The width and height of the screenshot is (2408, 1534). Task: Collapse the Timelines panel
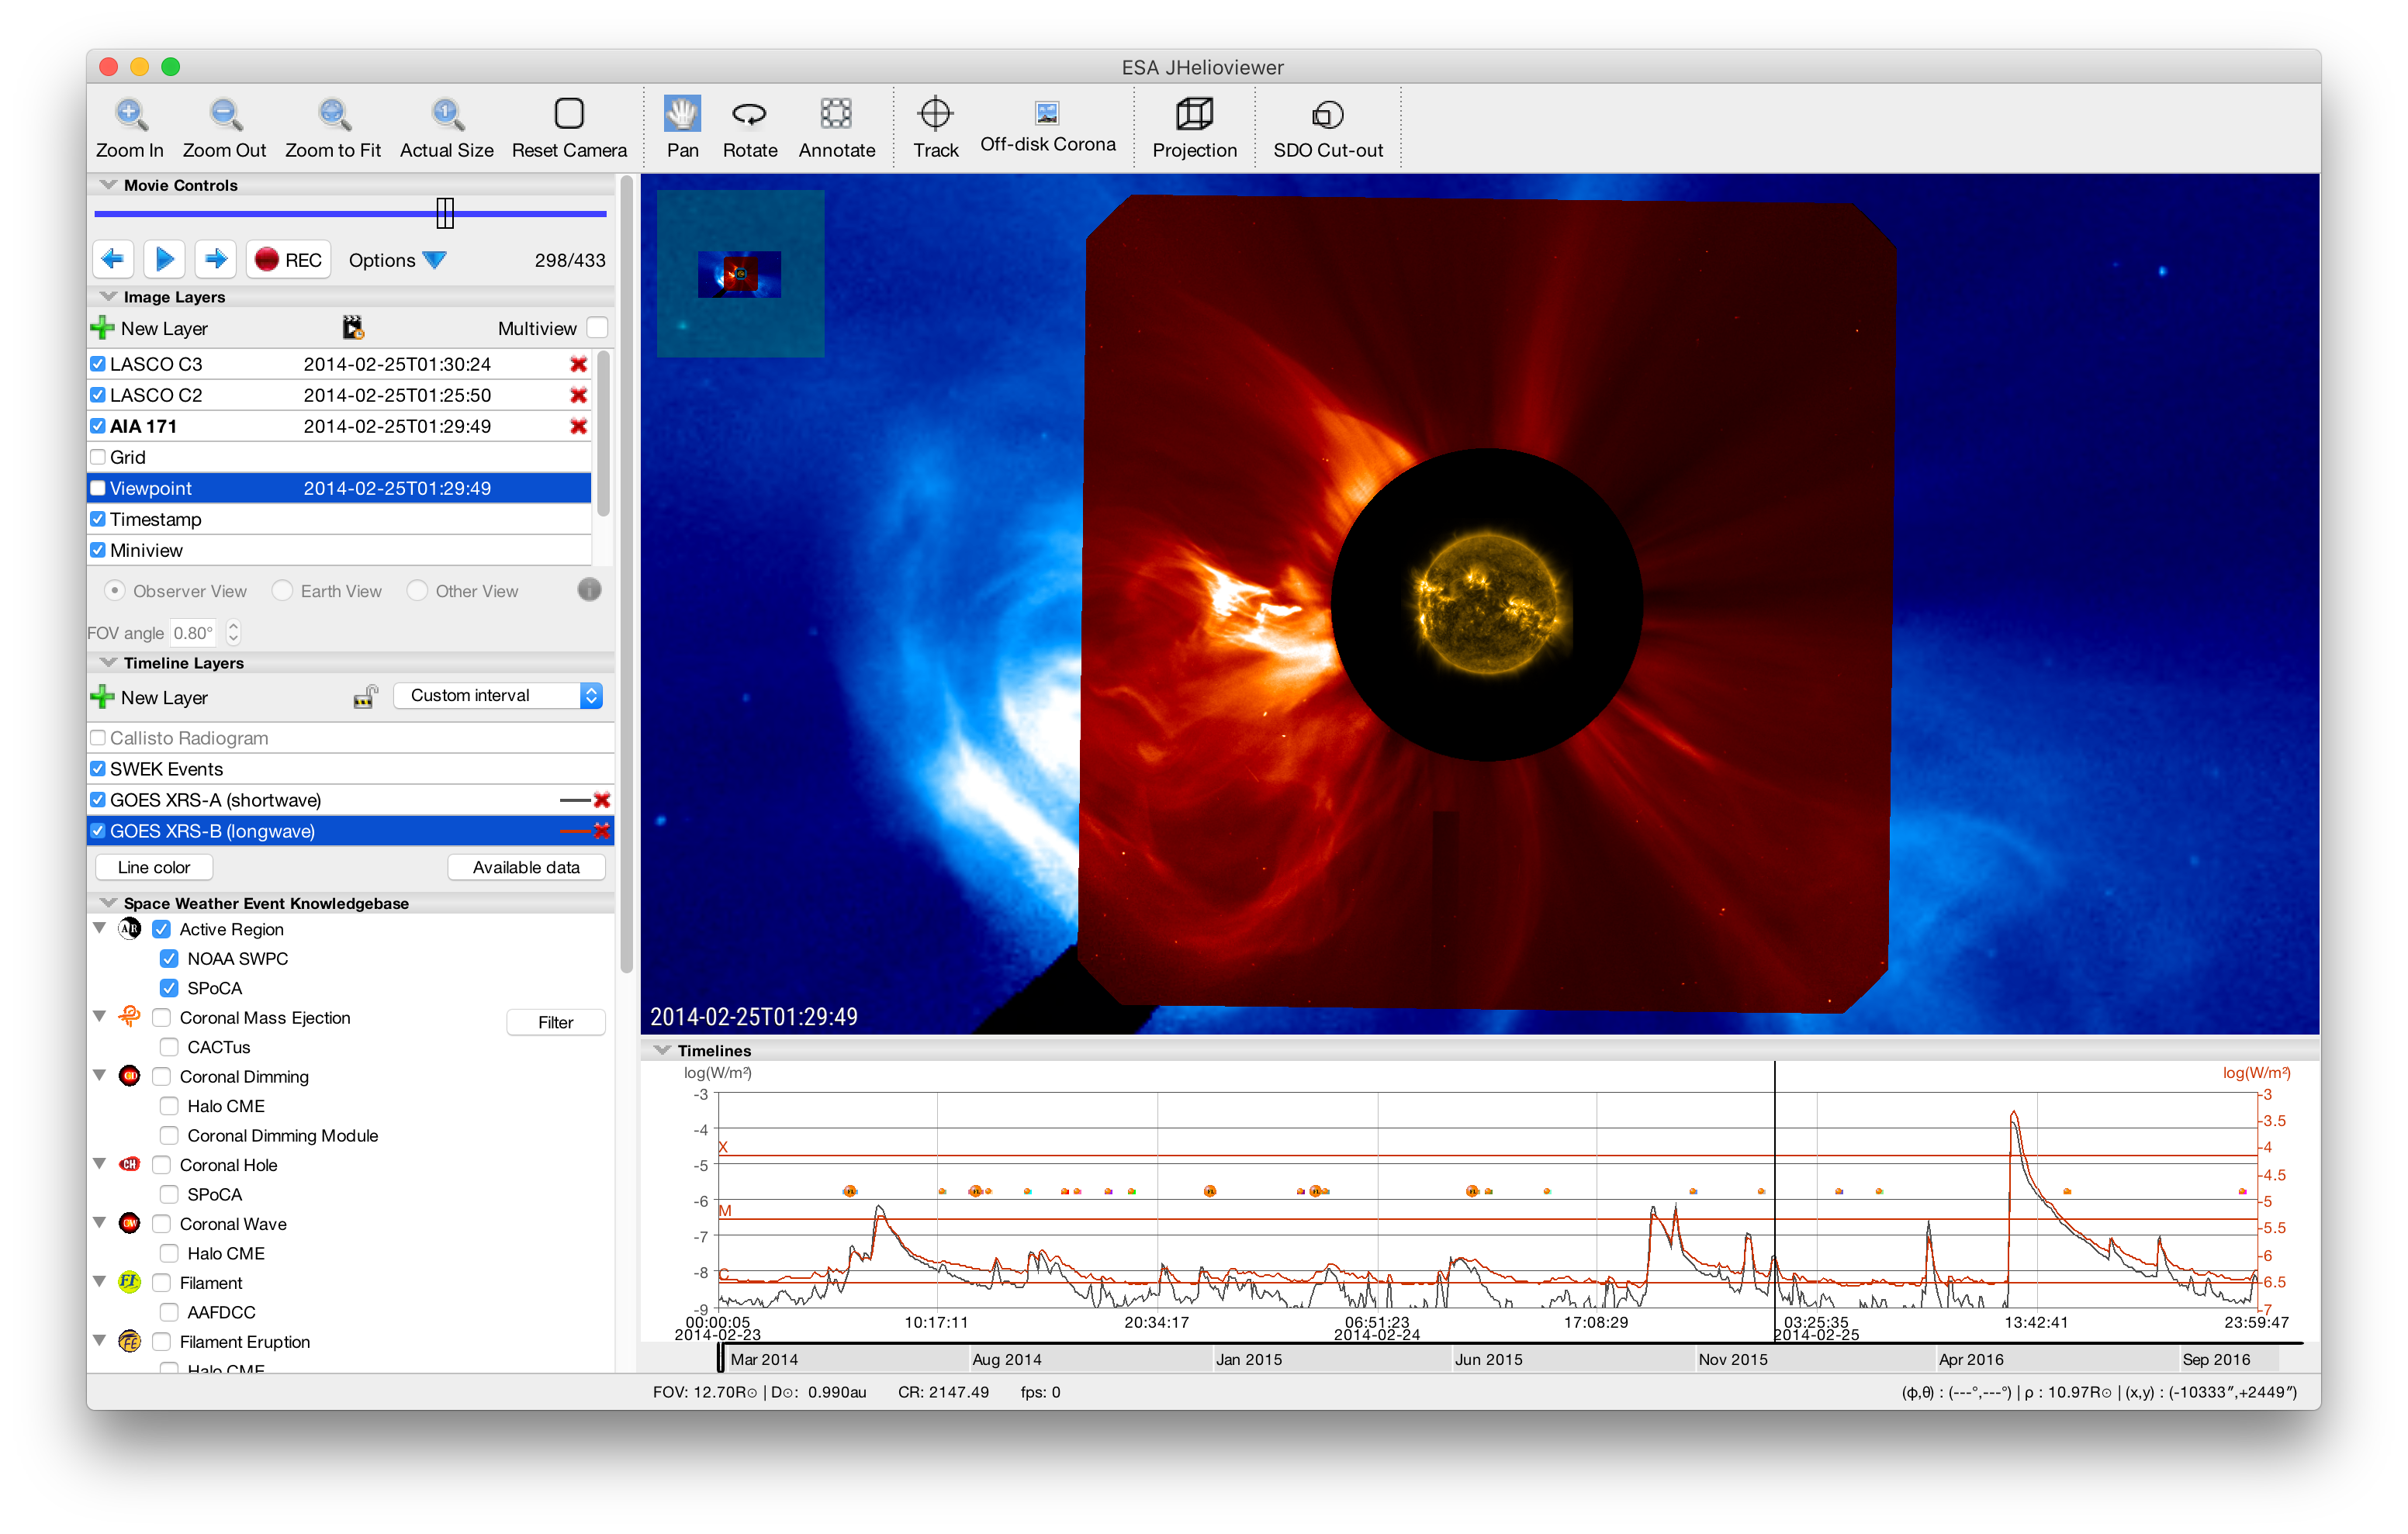tap(662, 1050)
